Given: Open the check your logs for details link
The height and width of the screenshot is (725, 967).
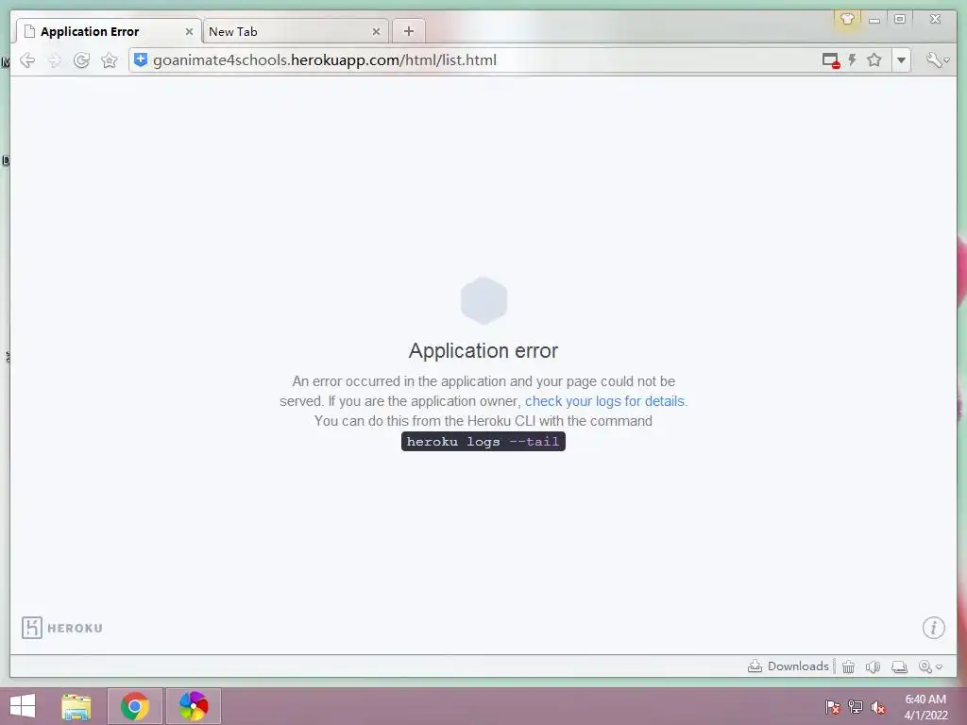Looking at the screenshot, I should (604, 401).
